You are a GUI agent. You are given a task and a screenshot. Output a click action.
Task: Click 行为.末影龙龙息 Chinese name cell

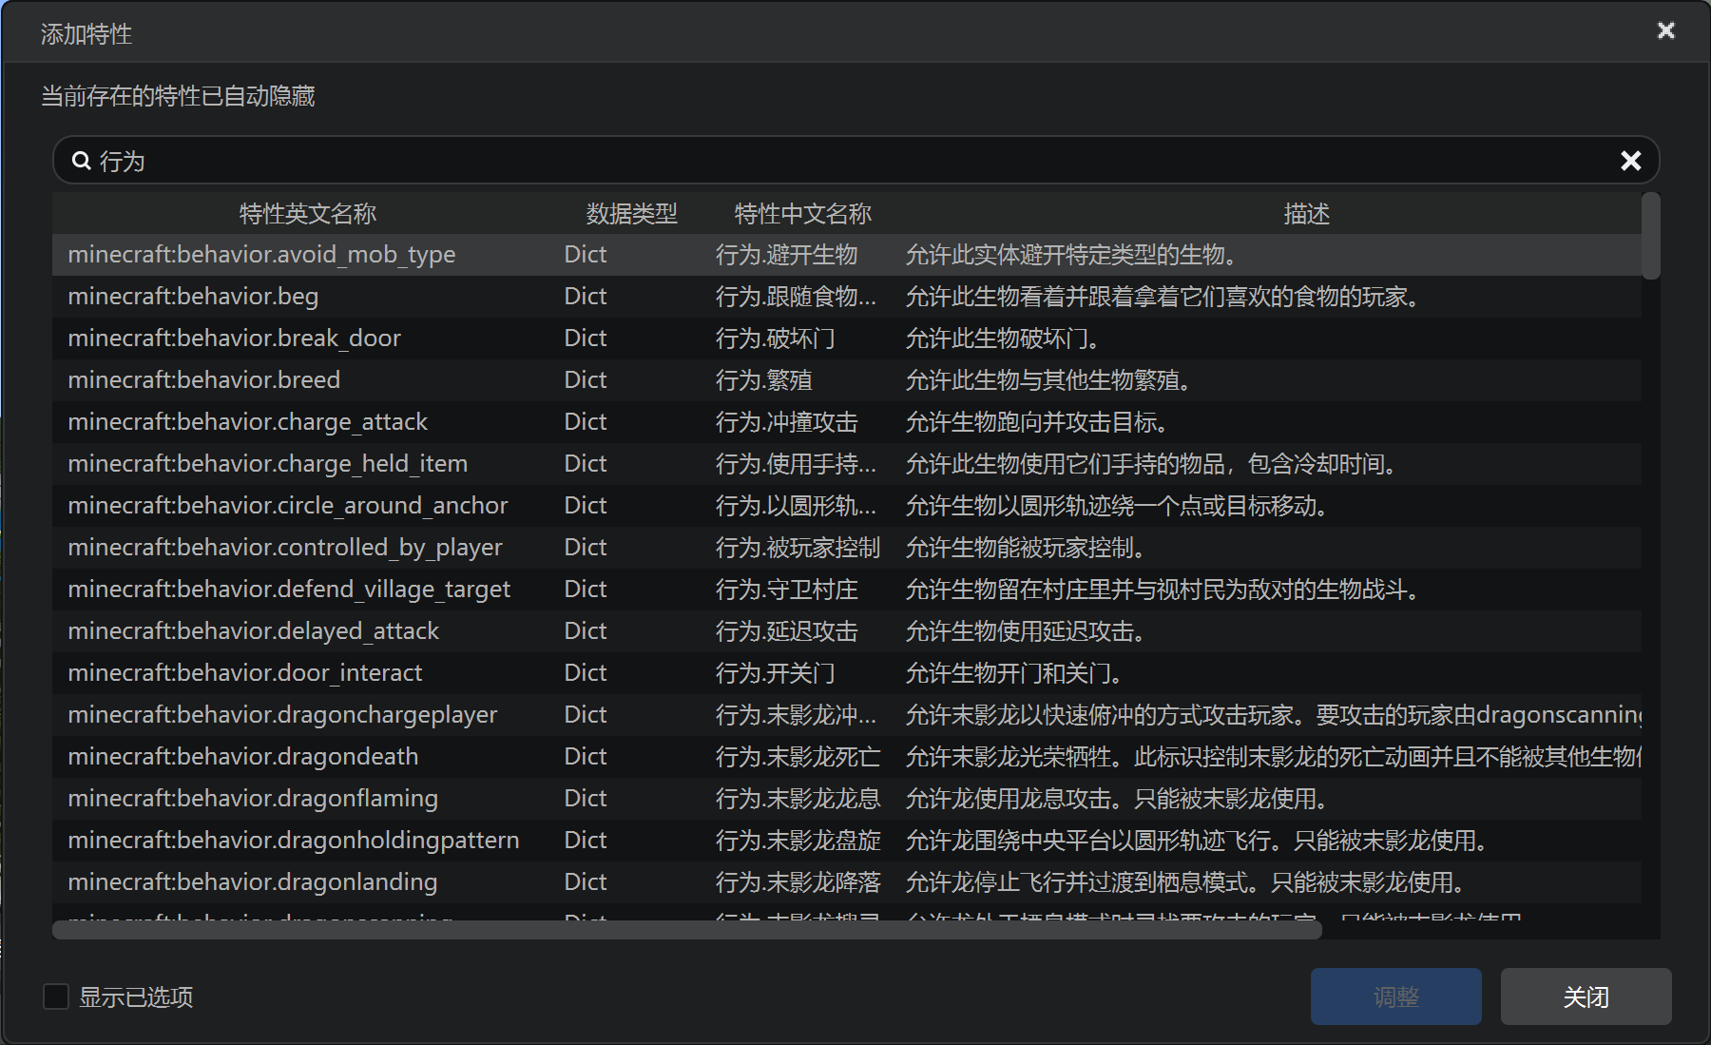click(x=798, y=799)
